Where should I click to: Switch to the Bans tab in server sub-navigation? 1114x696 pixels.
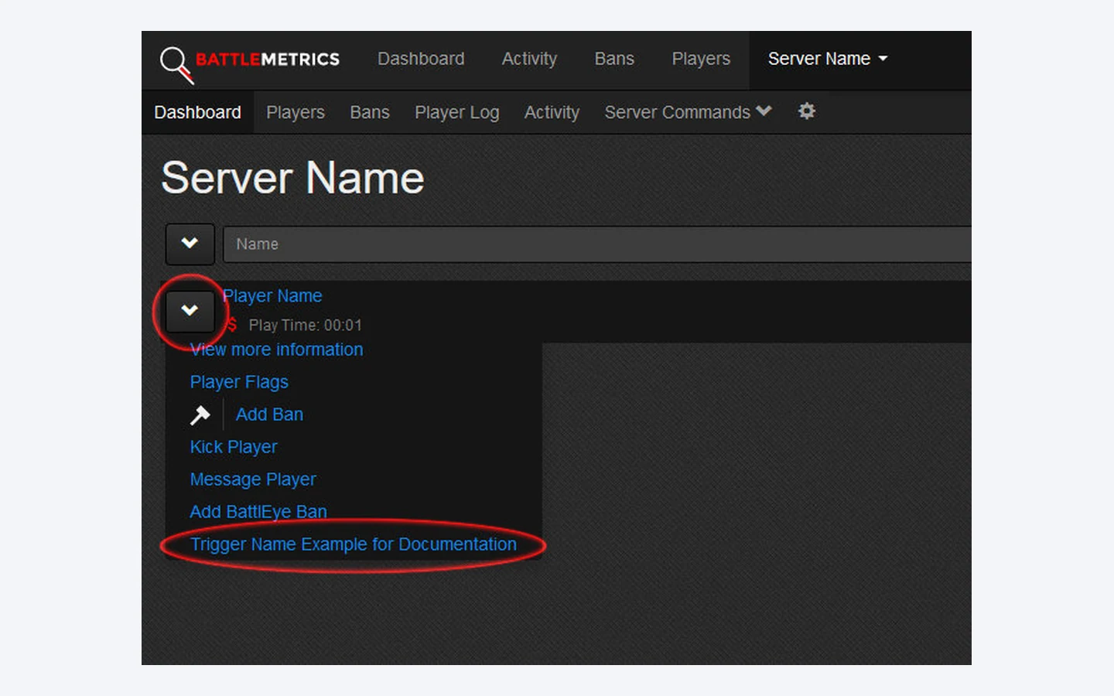pos(370,112)
